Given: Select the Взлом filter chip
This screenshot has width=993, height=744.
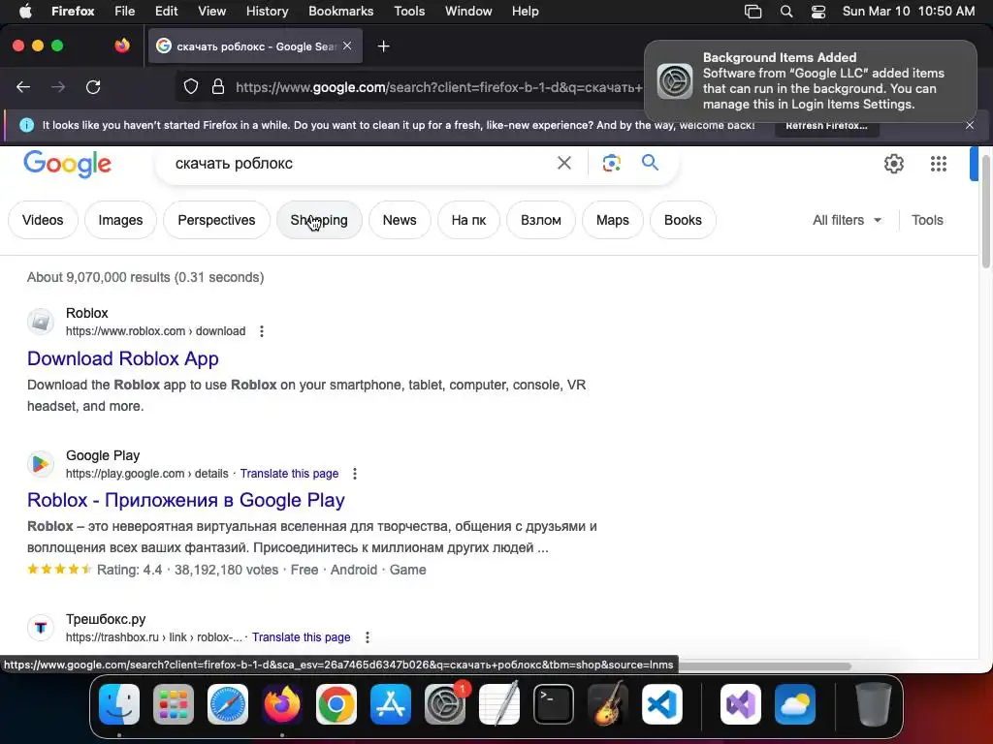Looking at the screenshot, I should [x=541, y=220].
